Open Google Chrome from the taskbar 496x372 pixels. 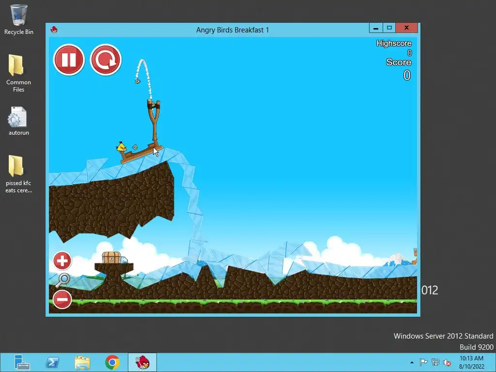(x=112, y=362)
